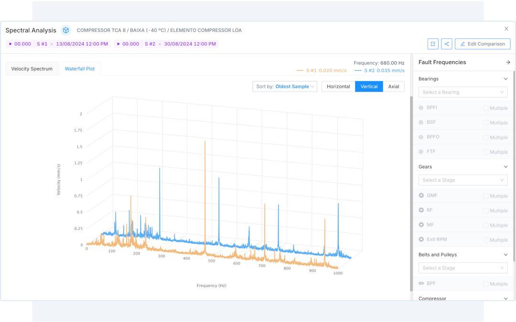Viewport: 516px width, 322px height.
Task: Click the share icon button
Action: (x=447, y=44)
